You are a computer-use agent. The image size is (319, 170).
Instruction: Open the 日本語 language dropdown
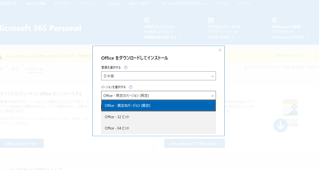pos(159,76)
